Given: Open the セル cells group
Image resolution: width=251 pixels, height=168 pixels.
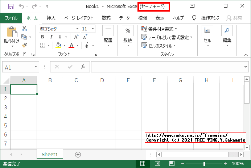Looking at the screenshot, I should coord(207,37).
